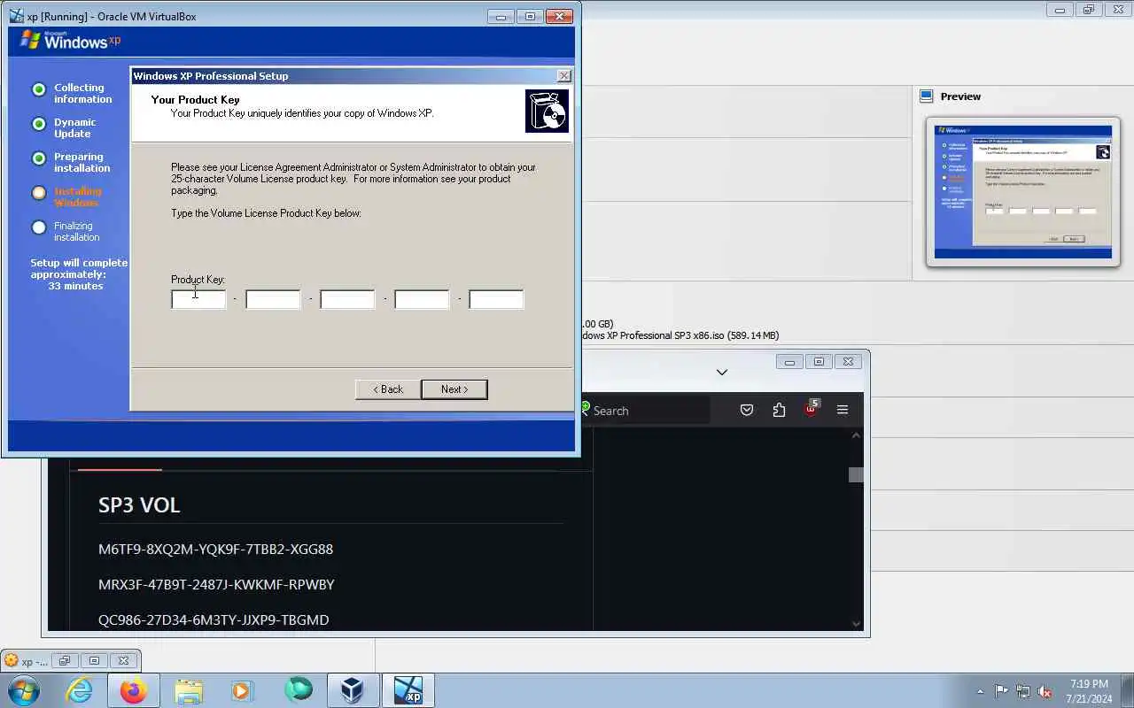Screen dimensions: 1134x708
Task: Open Firefox list all tabs chevron
Action: [722, 373]
